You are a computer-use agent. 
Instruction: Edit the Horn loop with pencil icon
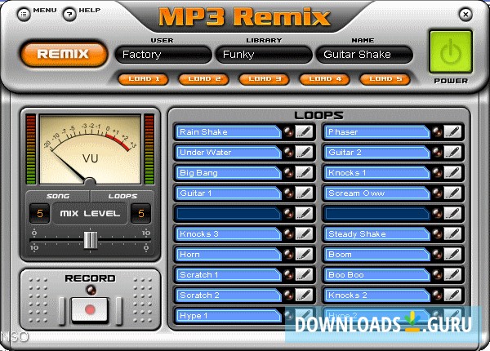tap(304, 254)
